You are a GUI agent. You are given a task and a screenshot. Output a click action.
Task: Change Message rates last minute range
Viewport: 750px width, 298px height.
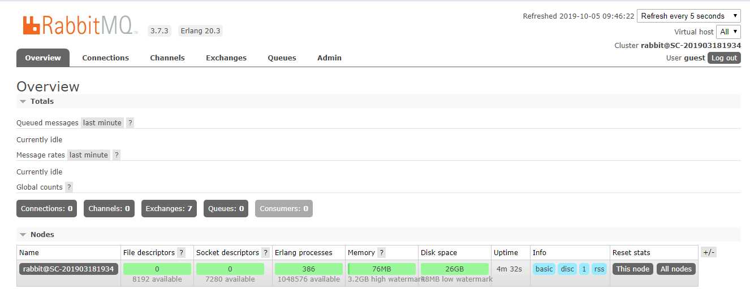coord(89,155)
